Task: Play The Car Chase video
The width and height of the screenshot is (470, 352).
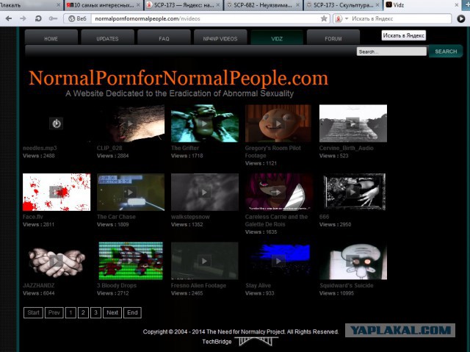Action: [x=131, y=192]
